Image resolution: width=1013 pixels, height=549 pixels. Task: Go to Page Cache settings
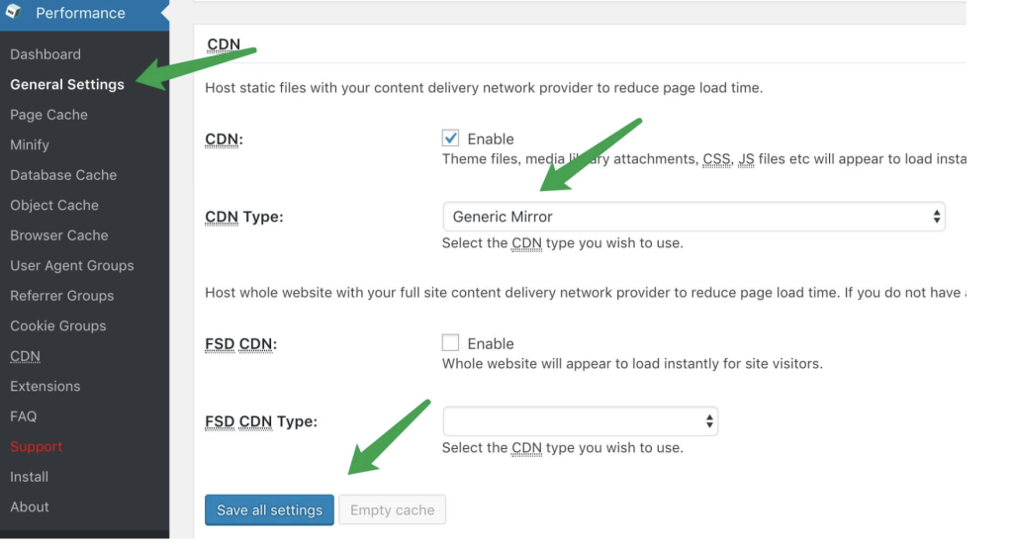[49, 115]
